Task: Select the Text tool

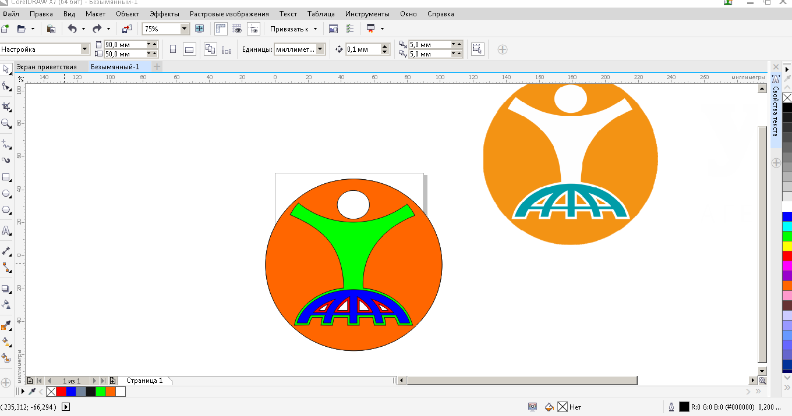Action: tap(6, 231)
